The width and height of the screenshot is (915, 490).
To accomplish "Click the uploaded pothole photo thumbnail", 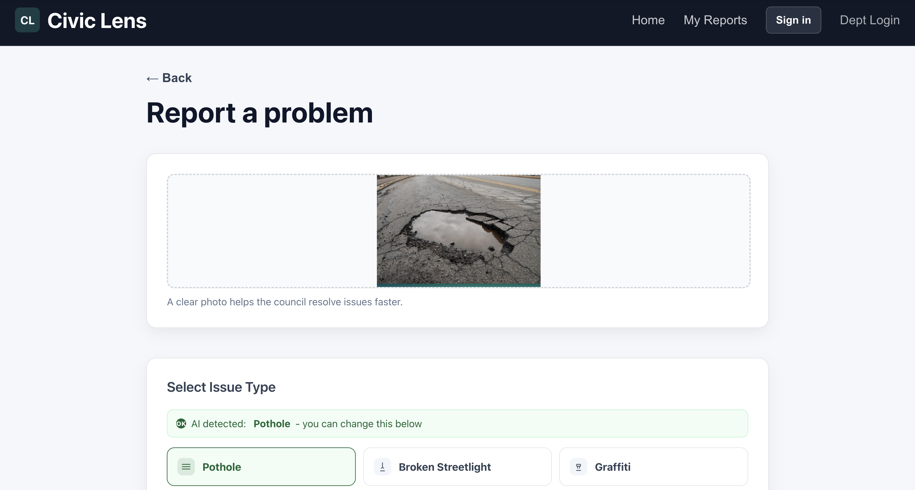I will click(x=458, y=229).
